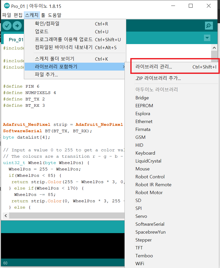Click the '#define BT_RX 3' line
The height and width of the screenshot is (268, 220).
tap(24, 105)
